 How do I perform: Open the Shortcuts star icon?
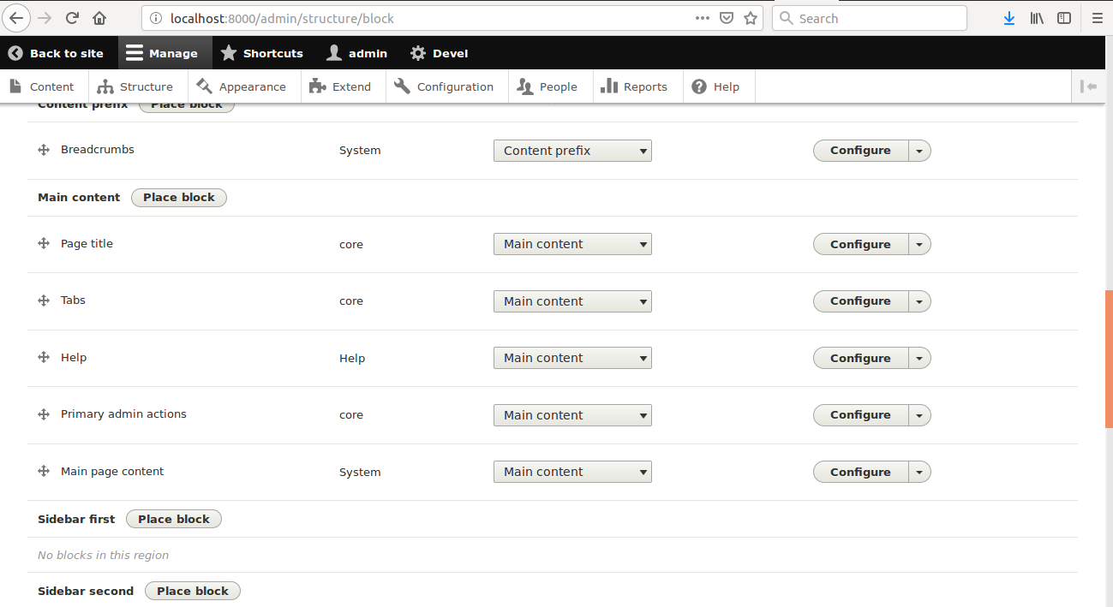click(228, 52)
